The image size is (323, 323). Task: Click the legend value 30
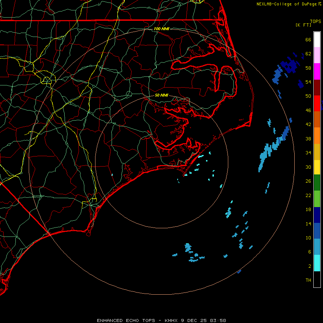pos(308,167)
